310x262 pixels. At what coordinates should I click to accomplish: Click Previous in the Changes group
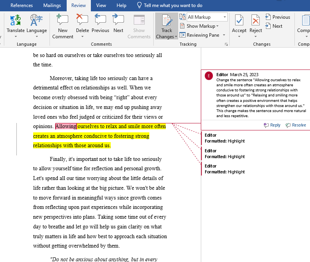coord(278,17)
